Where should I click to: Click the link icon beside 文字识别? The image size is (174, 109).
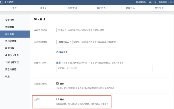pyautogui.click(x=68, y=68)
